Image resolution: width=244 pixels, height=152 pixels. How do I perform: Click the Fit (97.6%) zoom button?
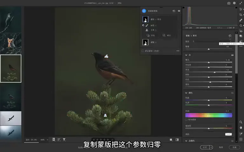point(31,140)
